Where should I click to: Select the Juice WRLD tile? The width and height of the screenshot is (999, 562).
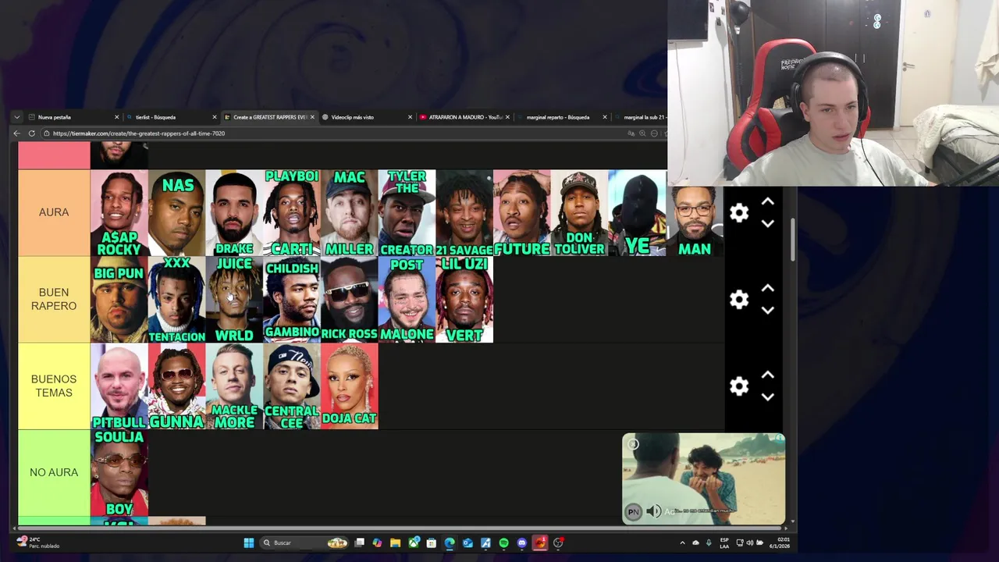(x=234, y=300)
